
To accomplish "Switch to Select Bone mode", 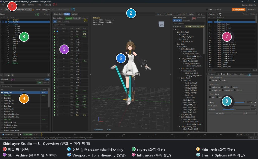I will tap(58, 14).
